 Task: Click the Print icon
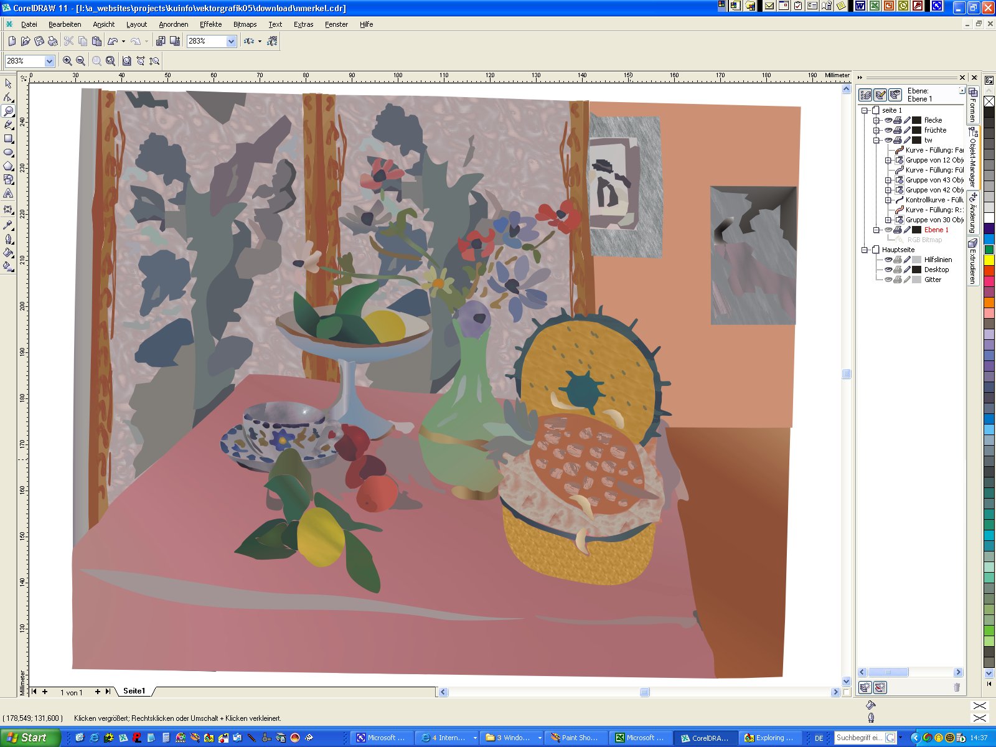pyautogui.click(x=52, y=41)
